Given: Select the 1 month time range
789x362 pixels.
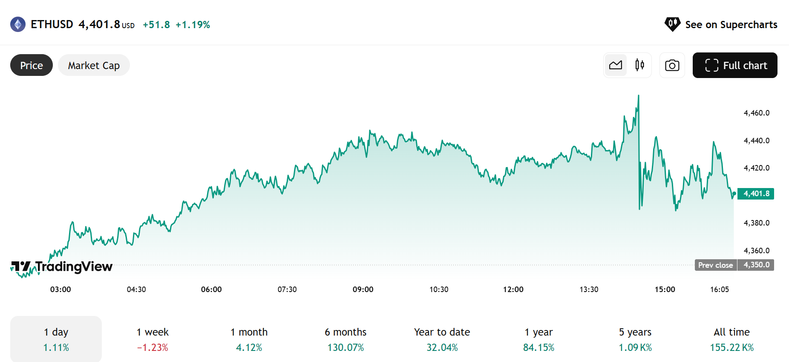Looking at the screenshot, I should click(x=249, y=339).
